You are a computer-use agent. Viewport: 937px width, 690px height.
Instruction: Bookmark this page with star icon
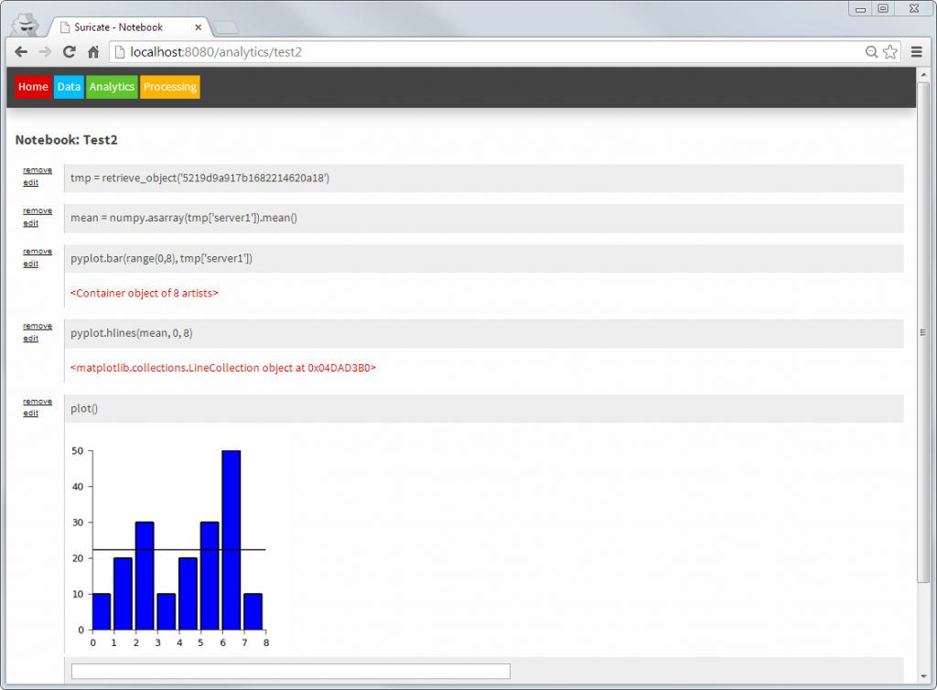(889, 52)
